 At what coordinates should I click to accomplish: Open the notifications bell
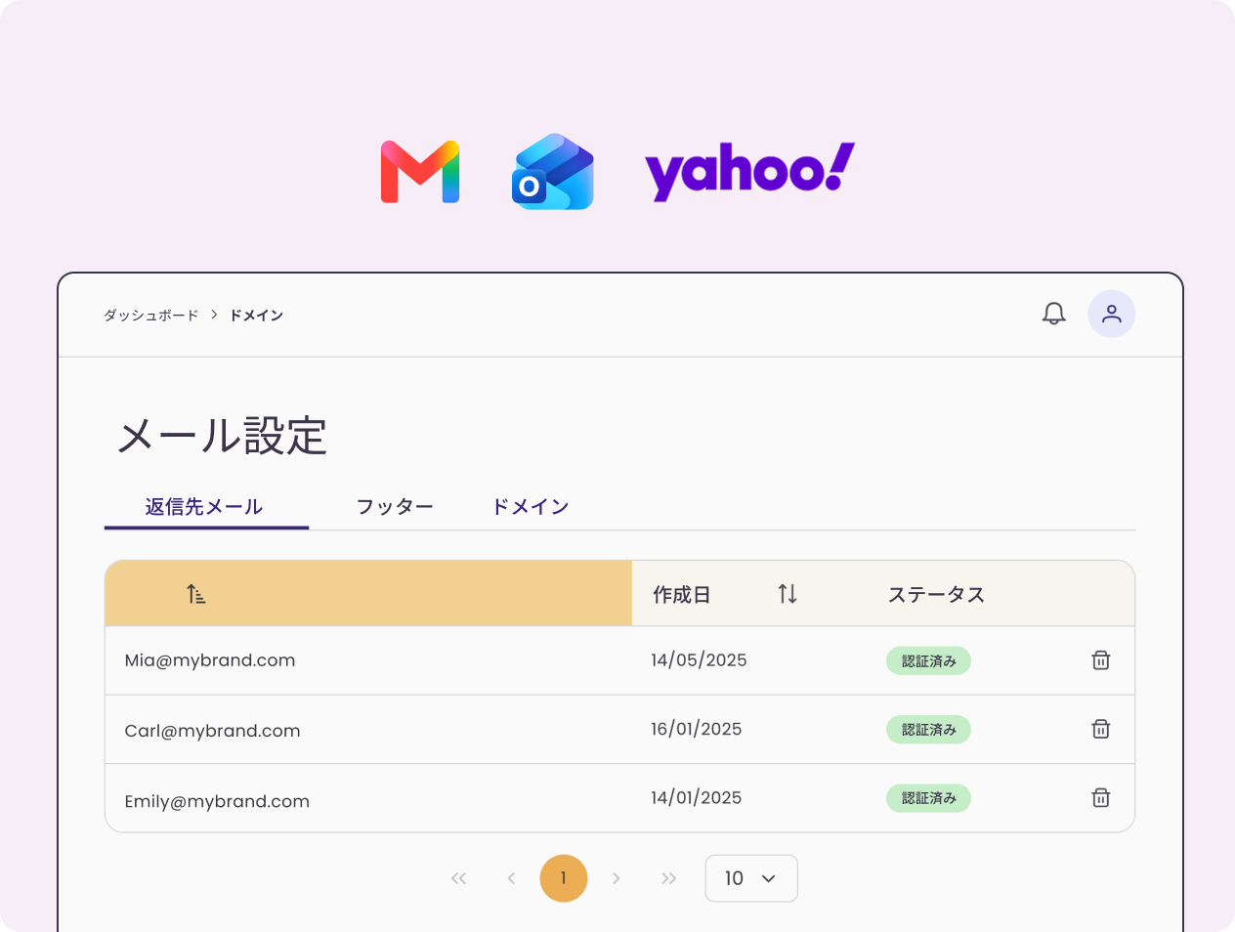[x=1053, y=314]
